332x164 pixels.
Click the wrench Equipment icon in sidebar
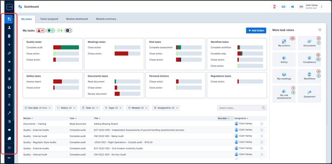[9, 113]
